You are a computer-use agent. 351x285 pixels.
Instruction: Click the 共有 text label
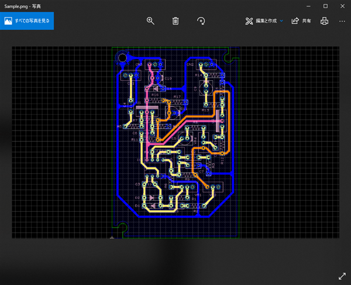coord(307,20)
